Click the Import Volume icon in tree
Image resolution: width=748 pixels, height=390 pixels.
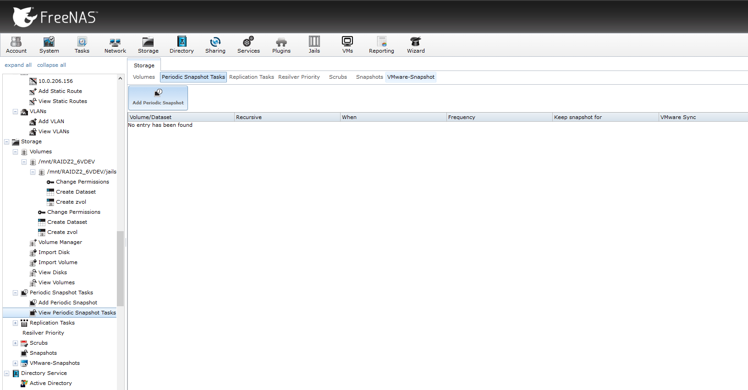coord(33,262)
